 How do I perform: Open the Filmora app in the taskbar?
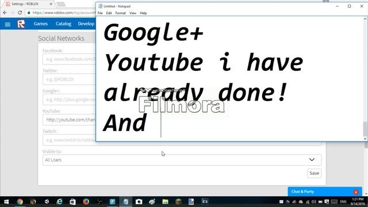[x=113, y=202]
